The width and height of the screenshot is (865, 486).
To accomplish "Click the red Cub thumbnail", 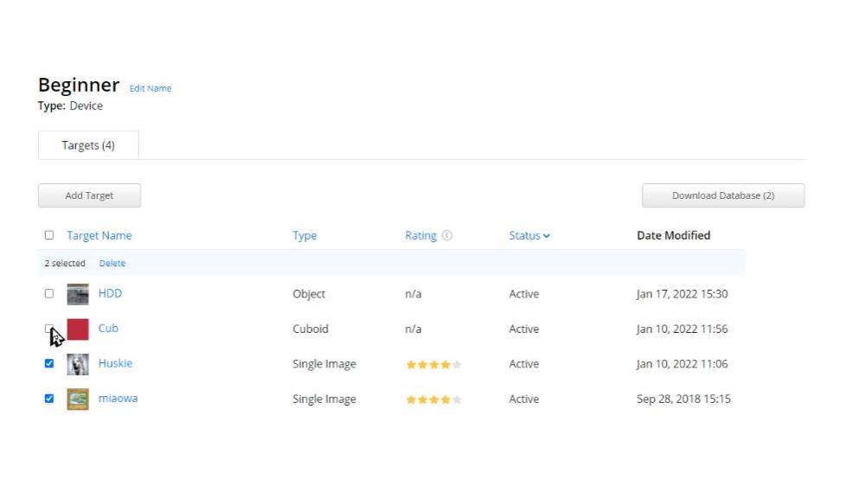I will point(78,329).
